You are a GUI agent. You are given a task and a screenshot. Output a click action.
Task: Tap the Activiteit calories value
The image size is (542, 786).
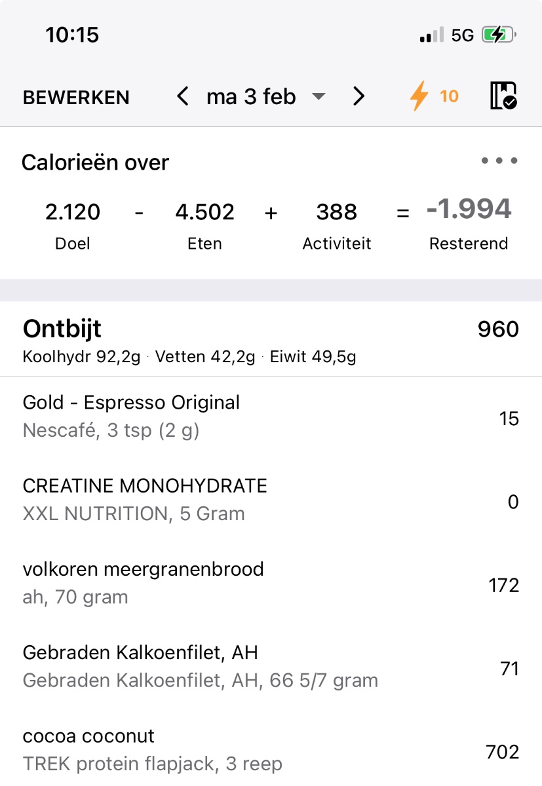(x=337, y=212)
